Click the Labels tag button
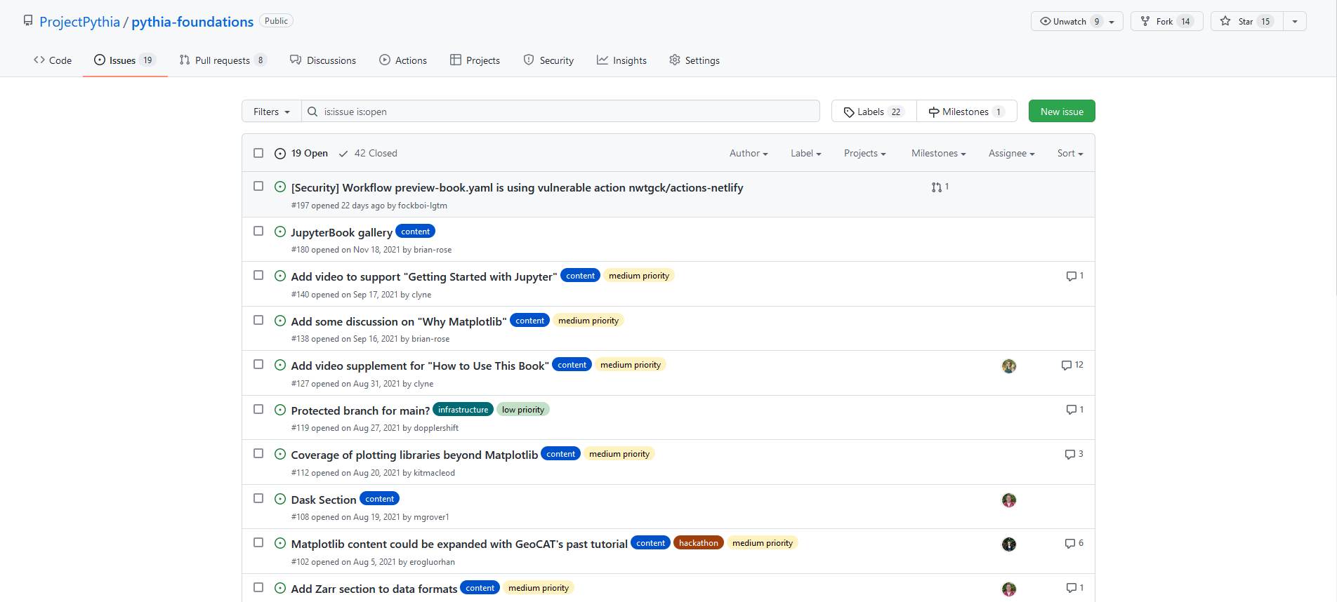The image size is (1337, 602). pyautogui.click(x=874, y=112)
